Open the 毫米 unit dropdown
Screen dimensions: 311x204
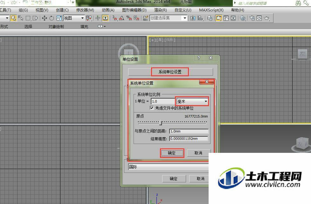tap(192, 101)
